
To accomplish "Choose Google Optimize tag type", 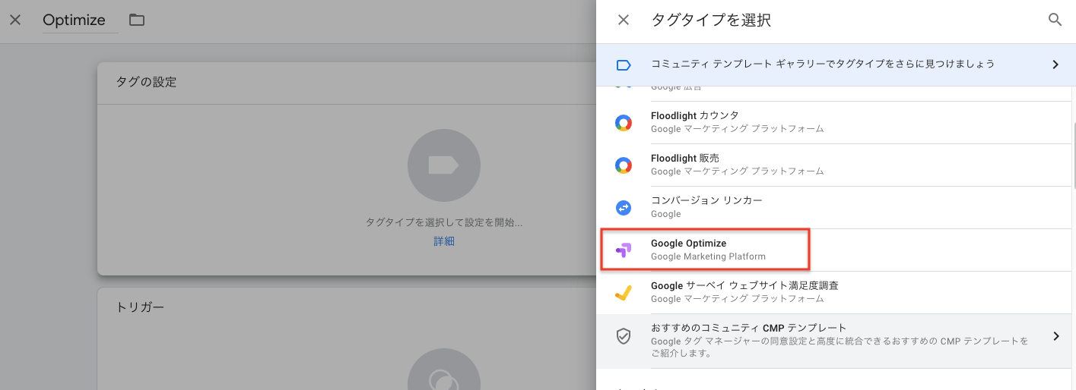I will (x=836, y=250).
